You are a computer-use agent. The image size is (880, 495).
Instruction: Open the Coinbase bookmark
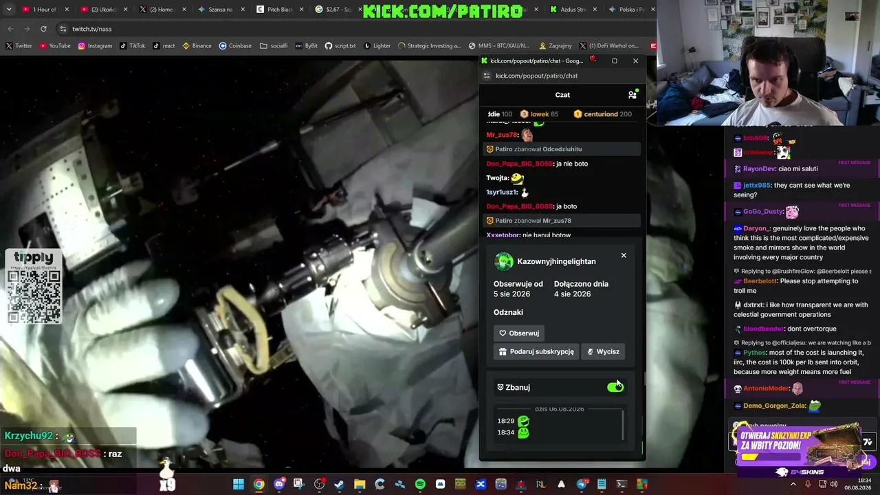[x=235, y=46]
